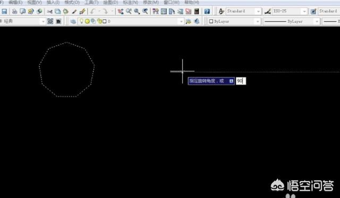
Task: Toggle layer freeze sun icon
Action: (x=87, y=21)
